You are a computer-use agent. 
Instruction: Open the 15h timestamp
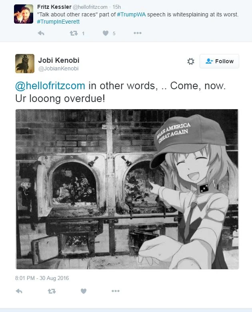(x=117, y=7)
